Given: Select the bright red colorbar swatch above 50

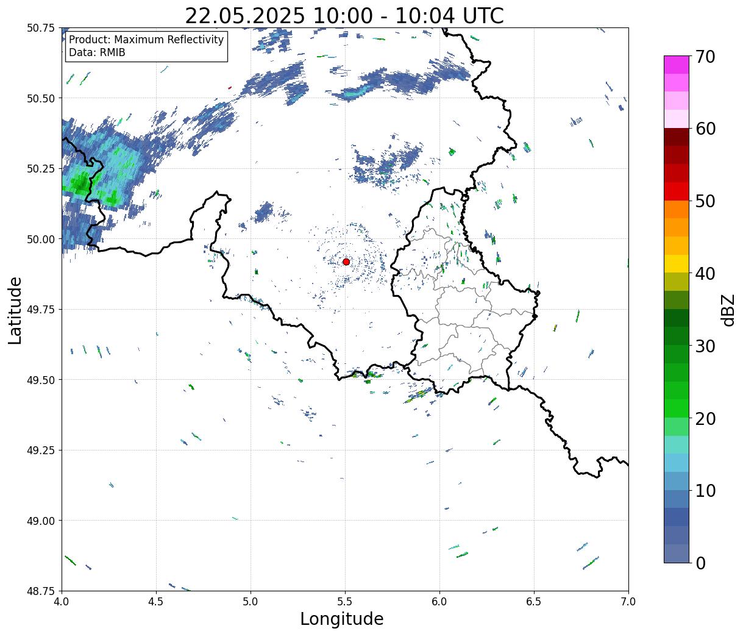Looking at the screenshot, I should (677, 191).
